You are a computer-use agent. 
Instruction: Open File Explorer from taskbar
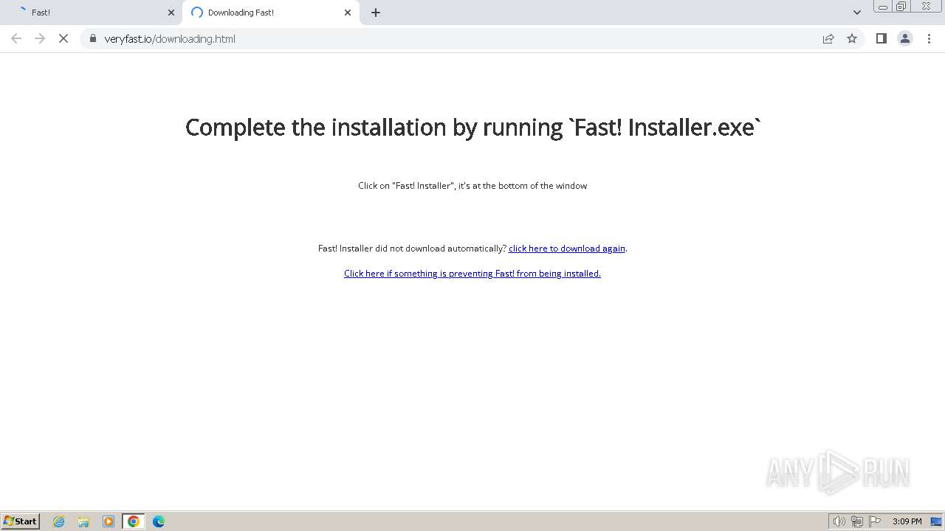pos(83,521)
